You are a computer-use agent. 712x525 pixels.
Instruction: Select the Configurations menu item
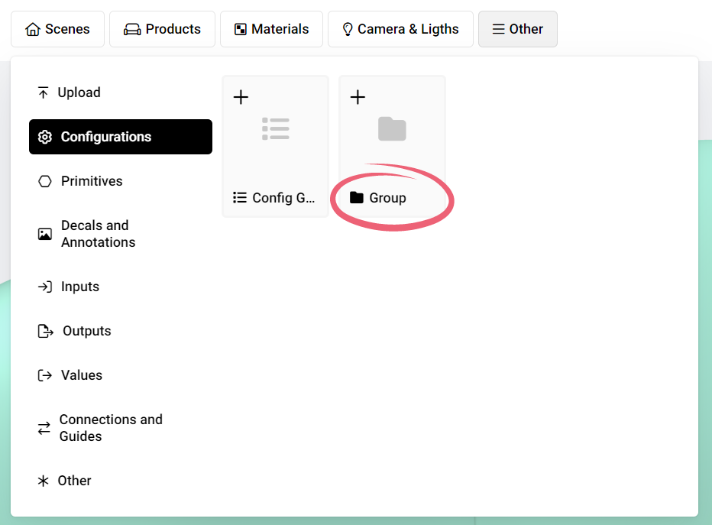click(120, 137)
